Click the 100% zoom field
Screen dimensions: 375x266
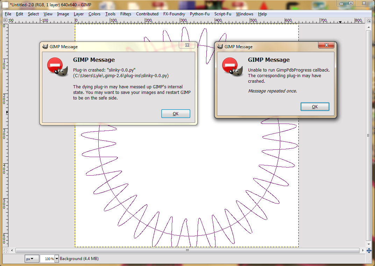tap(47, 259)
